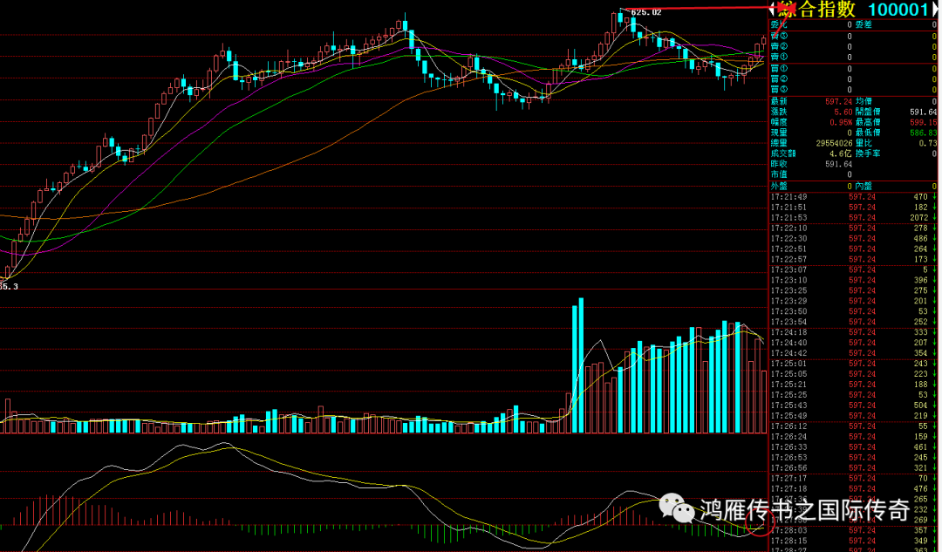Image resolution: width=942 pixels, height=552 pixels.
Task: Click the 賣① ask level row
Action: click(x=854, y=57)
